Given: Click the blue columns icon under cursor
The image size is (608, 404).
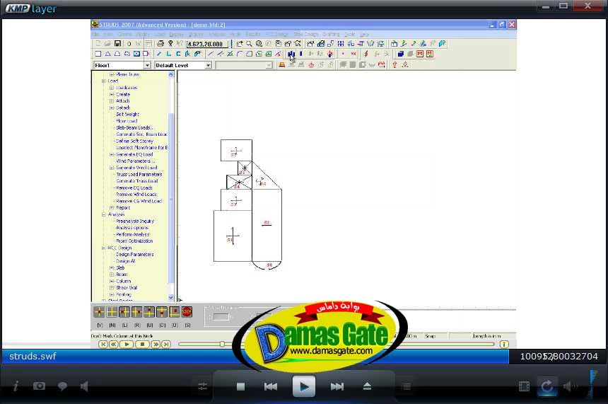Looking at the screenshot, I should (291, 54).
